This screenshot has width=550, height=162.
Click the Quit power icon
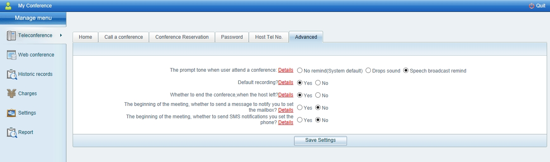[x=531, y=6]
